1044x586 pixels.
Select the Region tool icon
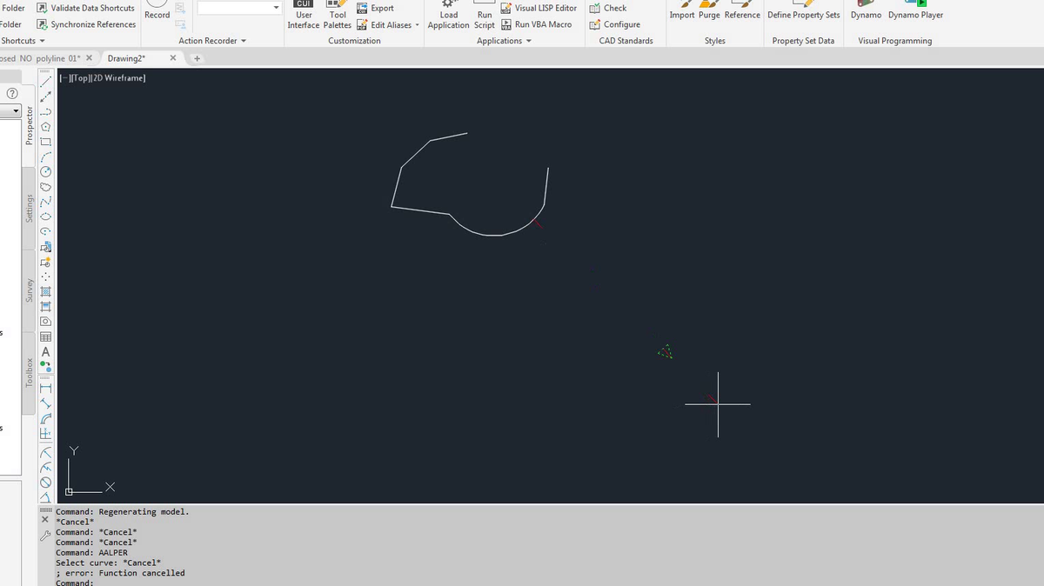click(x=46, y=321)
